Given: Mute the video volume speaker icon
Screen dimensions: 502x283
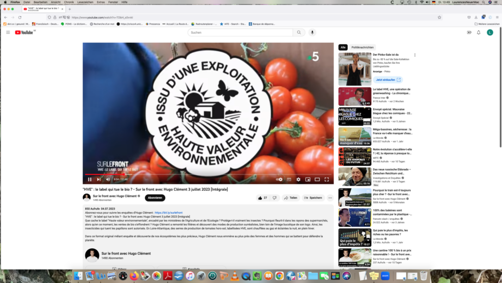Looking at the screenshot, I should (108, 179).
